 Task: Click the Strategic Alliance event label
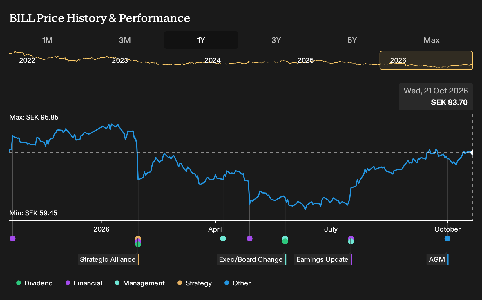pos(108,259)
